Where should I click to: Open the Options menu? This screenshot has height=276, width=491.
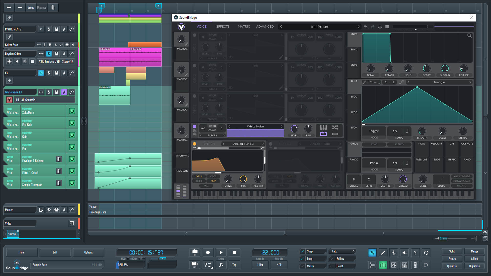click(89, 252)
